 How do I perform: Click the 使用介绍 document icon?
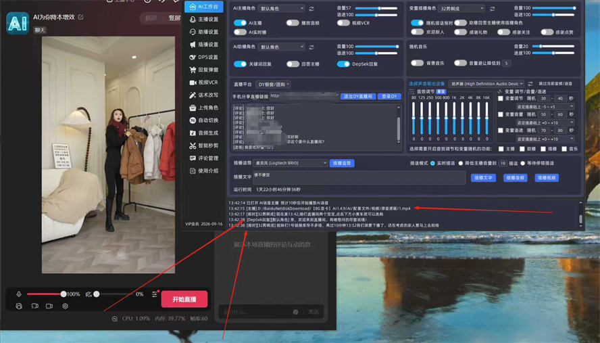[193, 171]
